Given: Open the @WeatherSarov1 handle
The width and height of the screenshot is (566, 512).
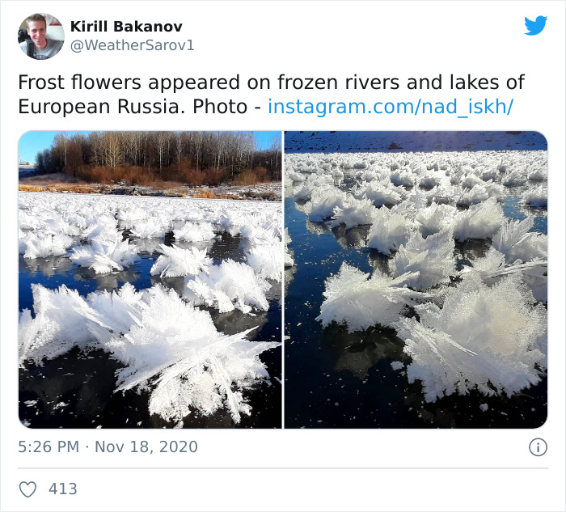Looking at the screenshot, I should tap(133, 45).
